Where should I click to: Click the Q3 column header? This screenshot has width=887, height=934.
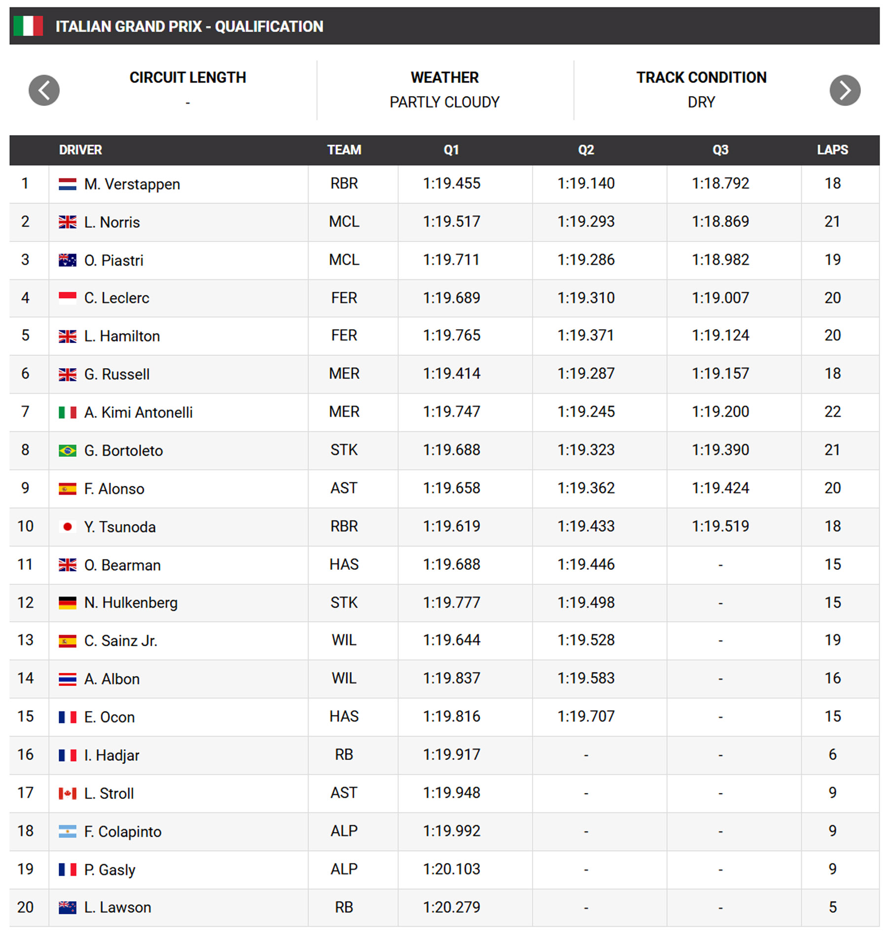tap(720, 150)
